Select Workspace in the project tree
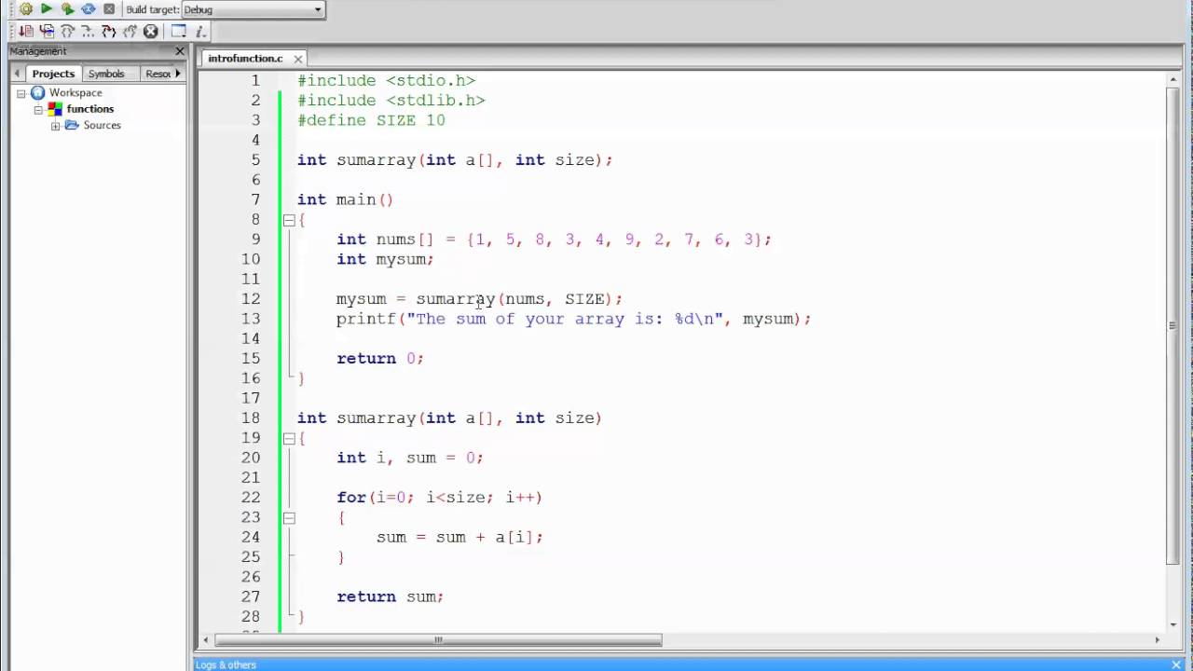Image resolution: width=1193 pixels, height=671 pixels. coord(75,93)
